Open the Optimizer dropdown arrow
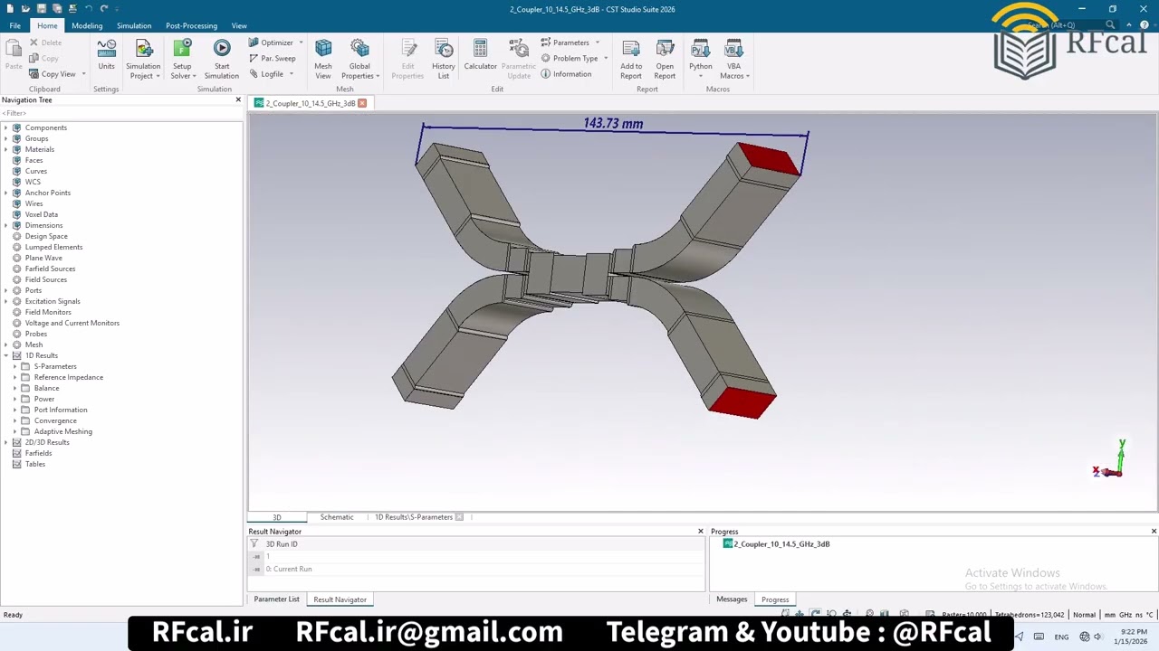This screenshot has height=651, width=1159. pos(301,42)
